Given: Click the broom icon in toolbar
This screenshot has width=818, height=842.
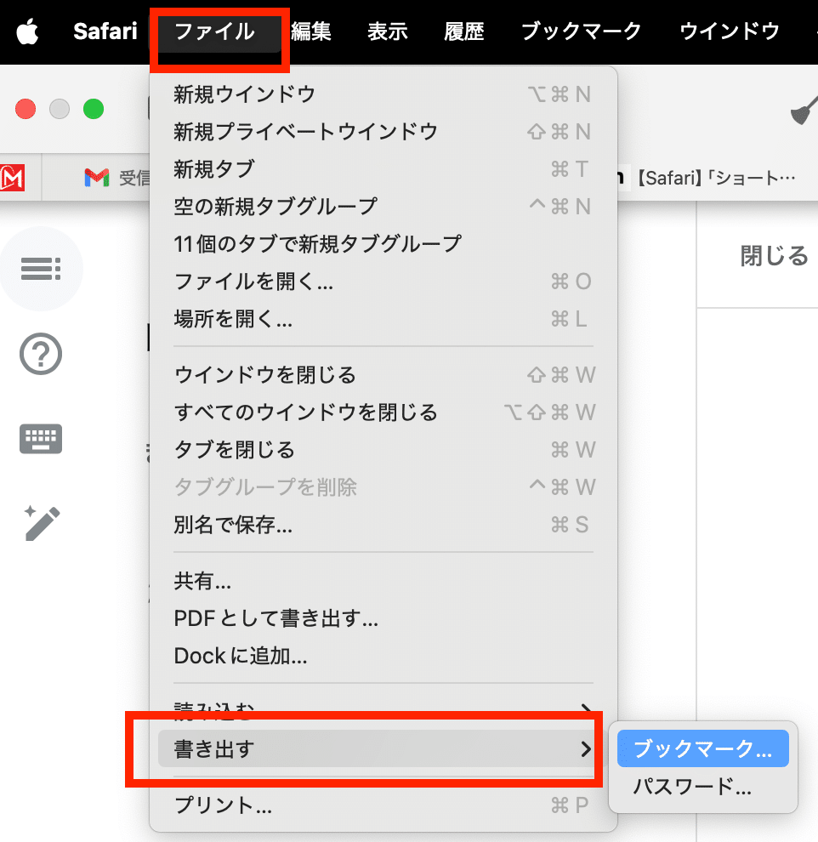Looking at the screenshot, I should (804, 110).
